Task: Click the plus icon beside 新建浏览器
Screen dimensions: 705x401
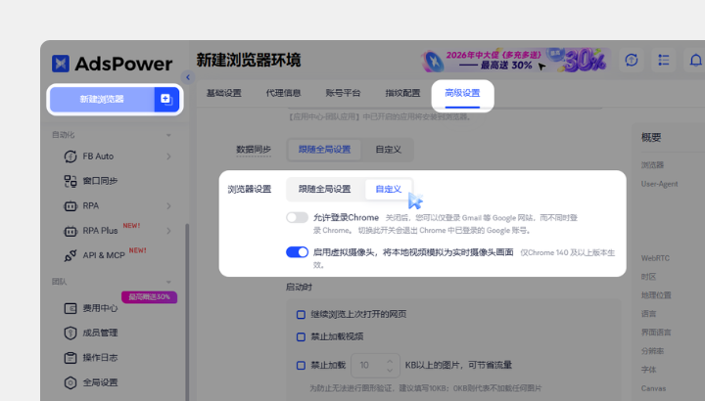Action: click(166, 99)
